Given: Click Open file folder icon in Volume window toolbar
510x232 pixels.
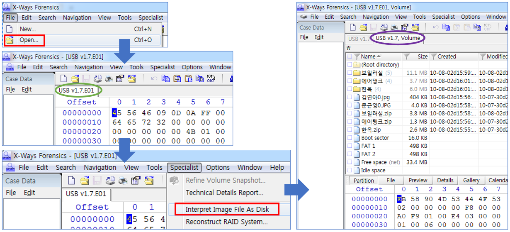Looking at the screenshot, I should pyautogui.click(x=363, y=27).
